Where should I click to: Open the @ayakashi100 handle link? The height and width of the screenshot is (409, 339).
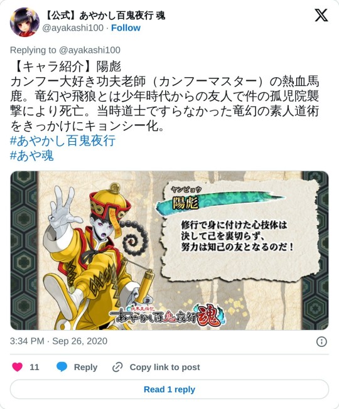(x=73, y=28)
